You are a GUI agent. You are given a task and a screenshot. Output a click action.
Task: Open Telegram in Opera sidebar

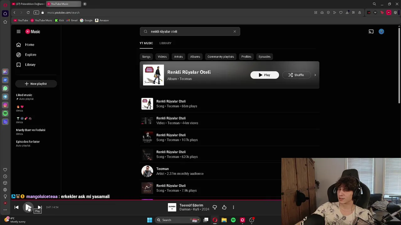click(5, 97)
